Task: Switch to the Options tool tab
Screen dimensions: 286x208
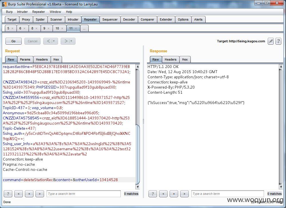Action: [183, 19]
